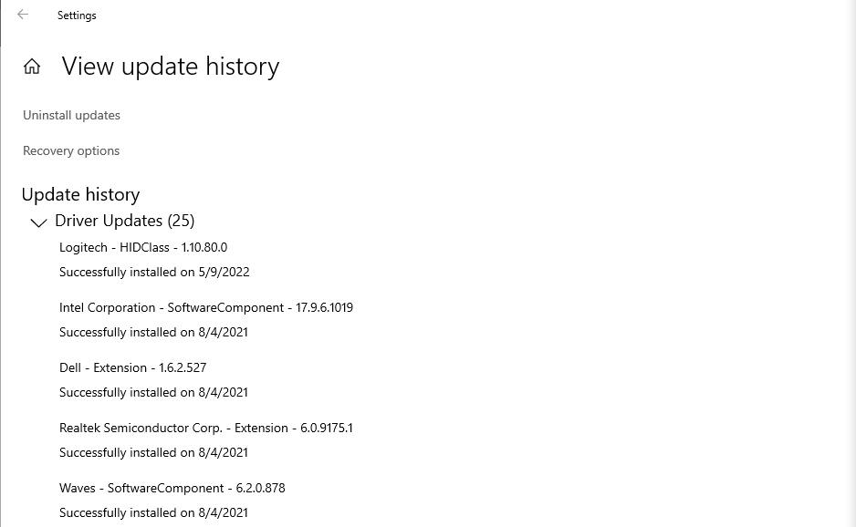Collapse Driver Updates using the chevron arrow

38,222
